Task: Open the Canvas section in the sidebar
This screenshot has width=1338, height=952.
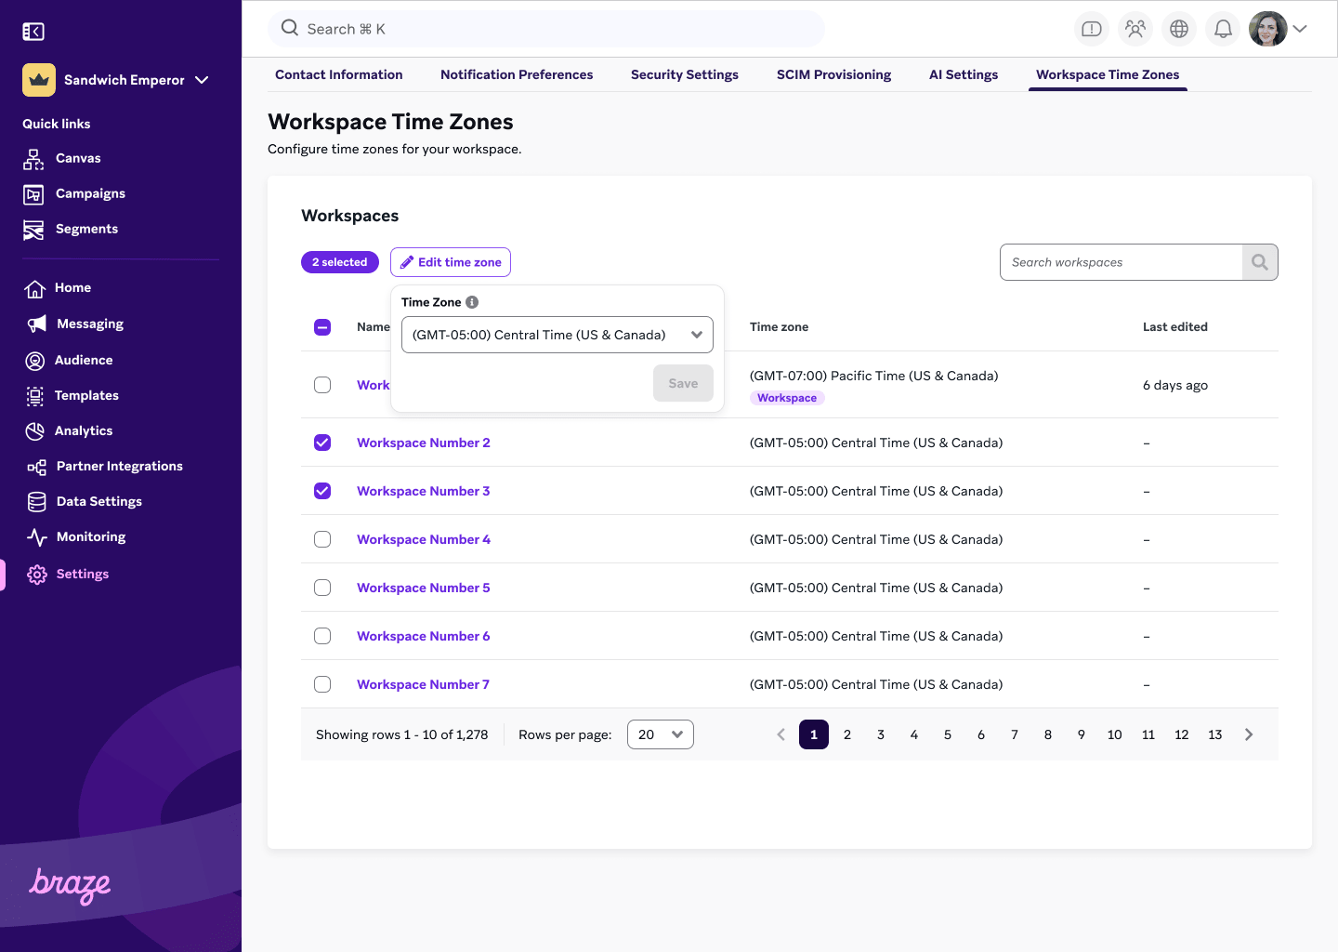Action: (78, 158)
